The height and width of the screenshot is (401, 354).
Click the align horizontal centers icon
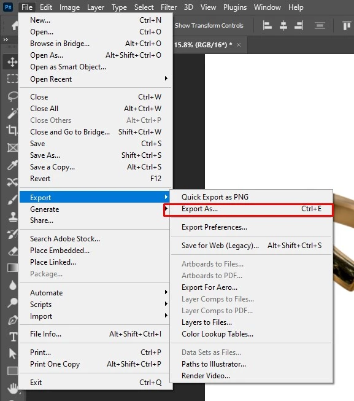283,26
